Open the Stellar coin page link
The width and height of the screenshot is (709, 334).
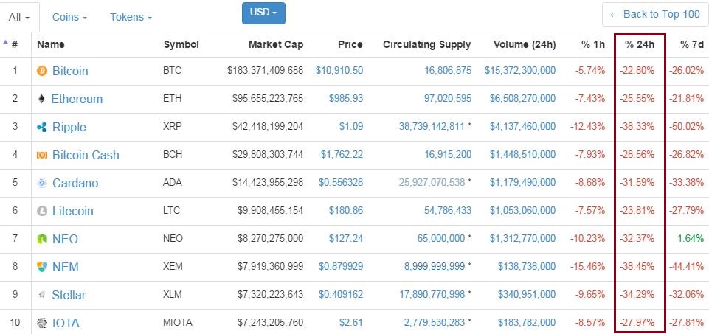point(69,295)
